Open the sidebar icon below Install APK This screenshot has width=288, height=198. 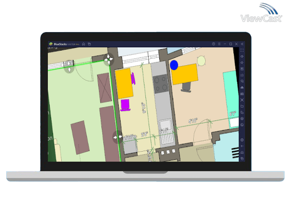pyautogui.click(x=242, y=94)
